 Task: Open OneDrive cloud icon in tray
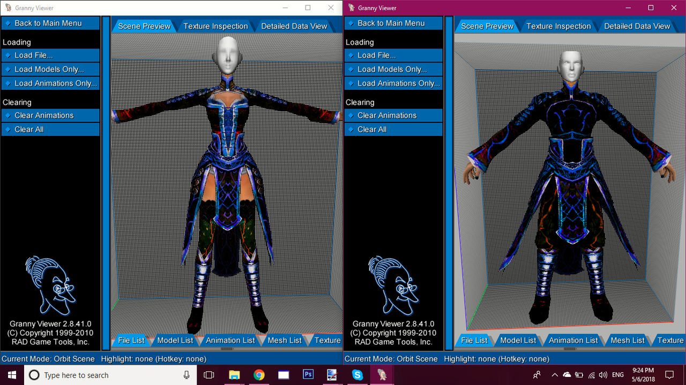[567, 375]
